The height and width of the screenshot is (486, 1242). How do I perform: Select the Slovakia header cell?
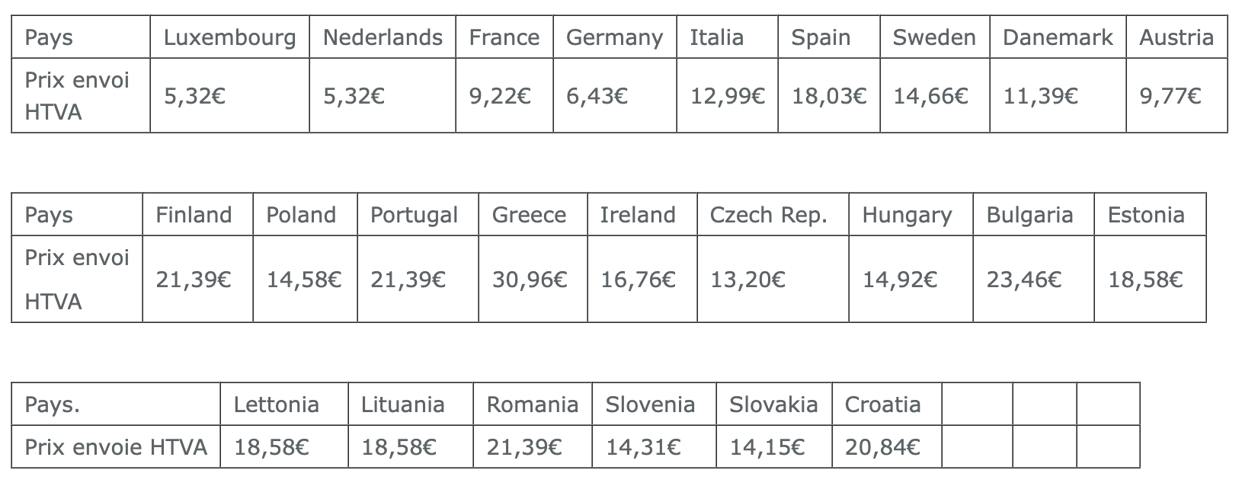(773, 404)
